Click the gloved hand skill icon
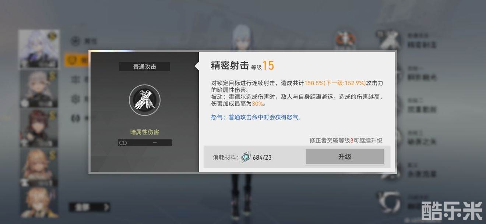This screenshot has height=224, width=486. (x=145, y=100)
